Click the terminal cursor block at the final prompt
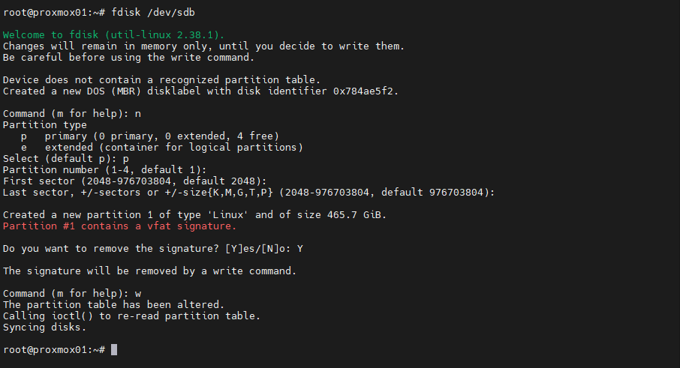Image resolution: width=680 pixels, height=368 pixels. tap(114, 350)
